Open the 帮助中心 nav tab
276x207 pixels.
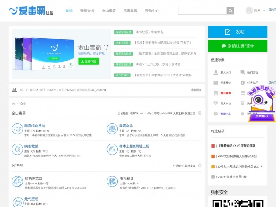pos(152,11)
